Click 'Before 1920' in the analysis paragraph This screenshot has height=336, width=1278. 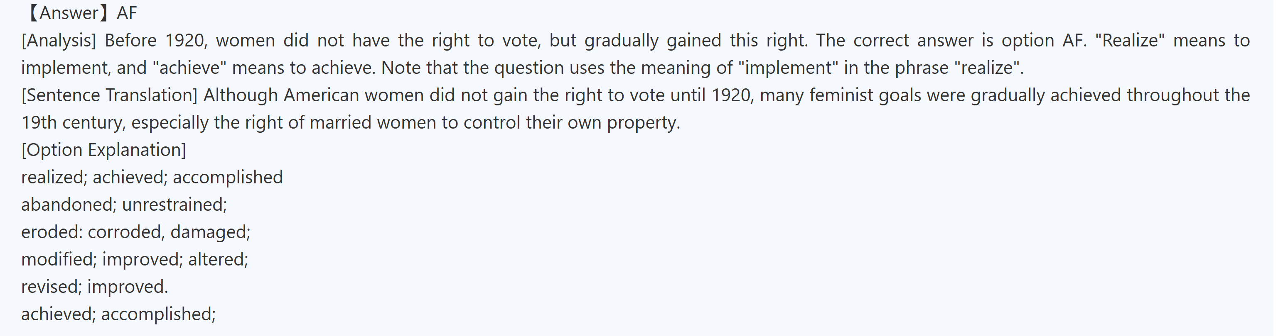155,40
